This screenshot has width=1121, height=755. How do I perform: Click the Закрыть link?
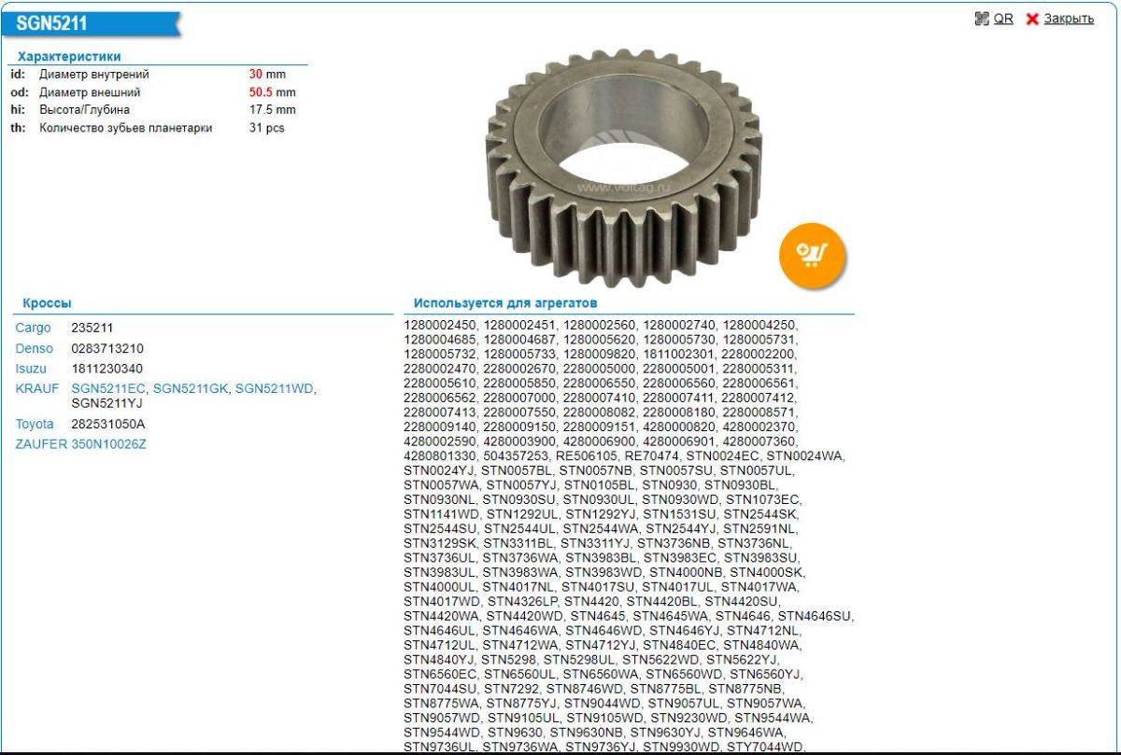pyautogui.click(x=1069, y=19)
